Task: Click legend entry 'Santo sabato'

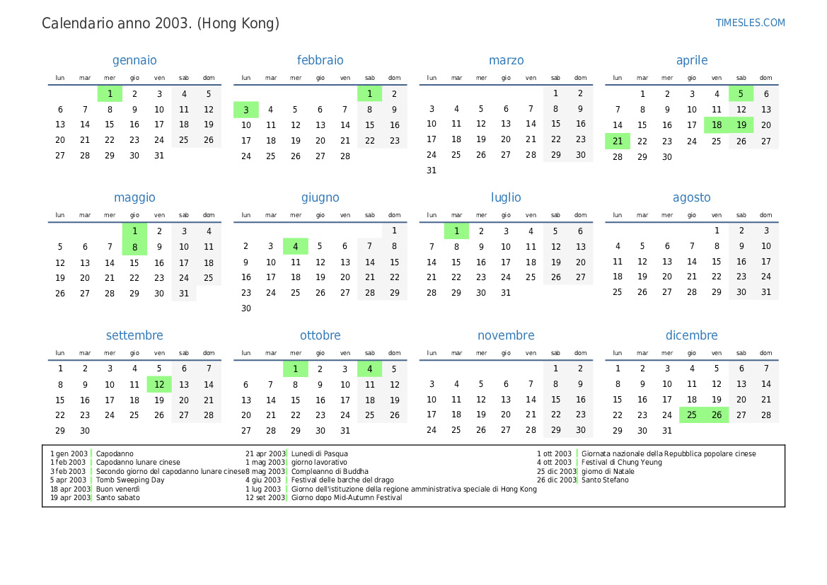Action: click(x=117, y=497)
